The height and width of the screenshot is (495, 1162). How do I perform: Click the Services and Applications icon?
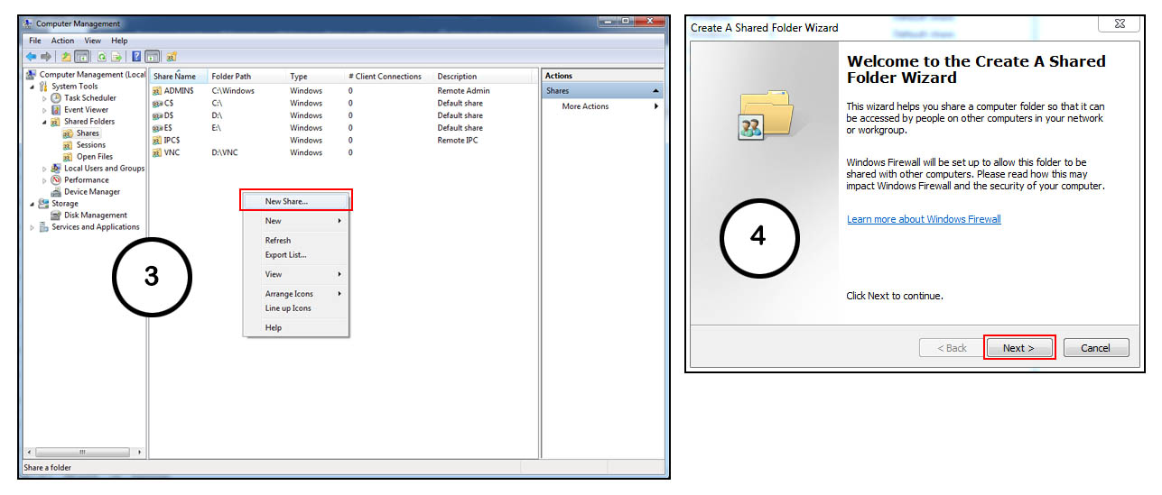click(x=43, y=226)
